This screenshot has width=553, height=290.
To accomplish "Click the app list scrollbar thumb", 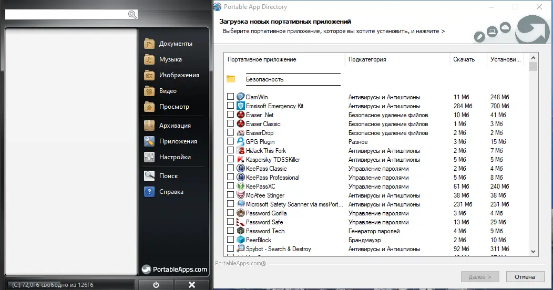I will 533,67.
